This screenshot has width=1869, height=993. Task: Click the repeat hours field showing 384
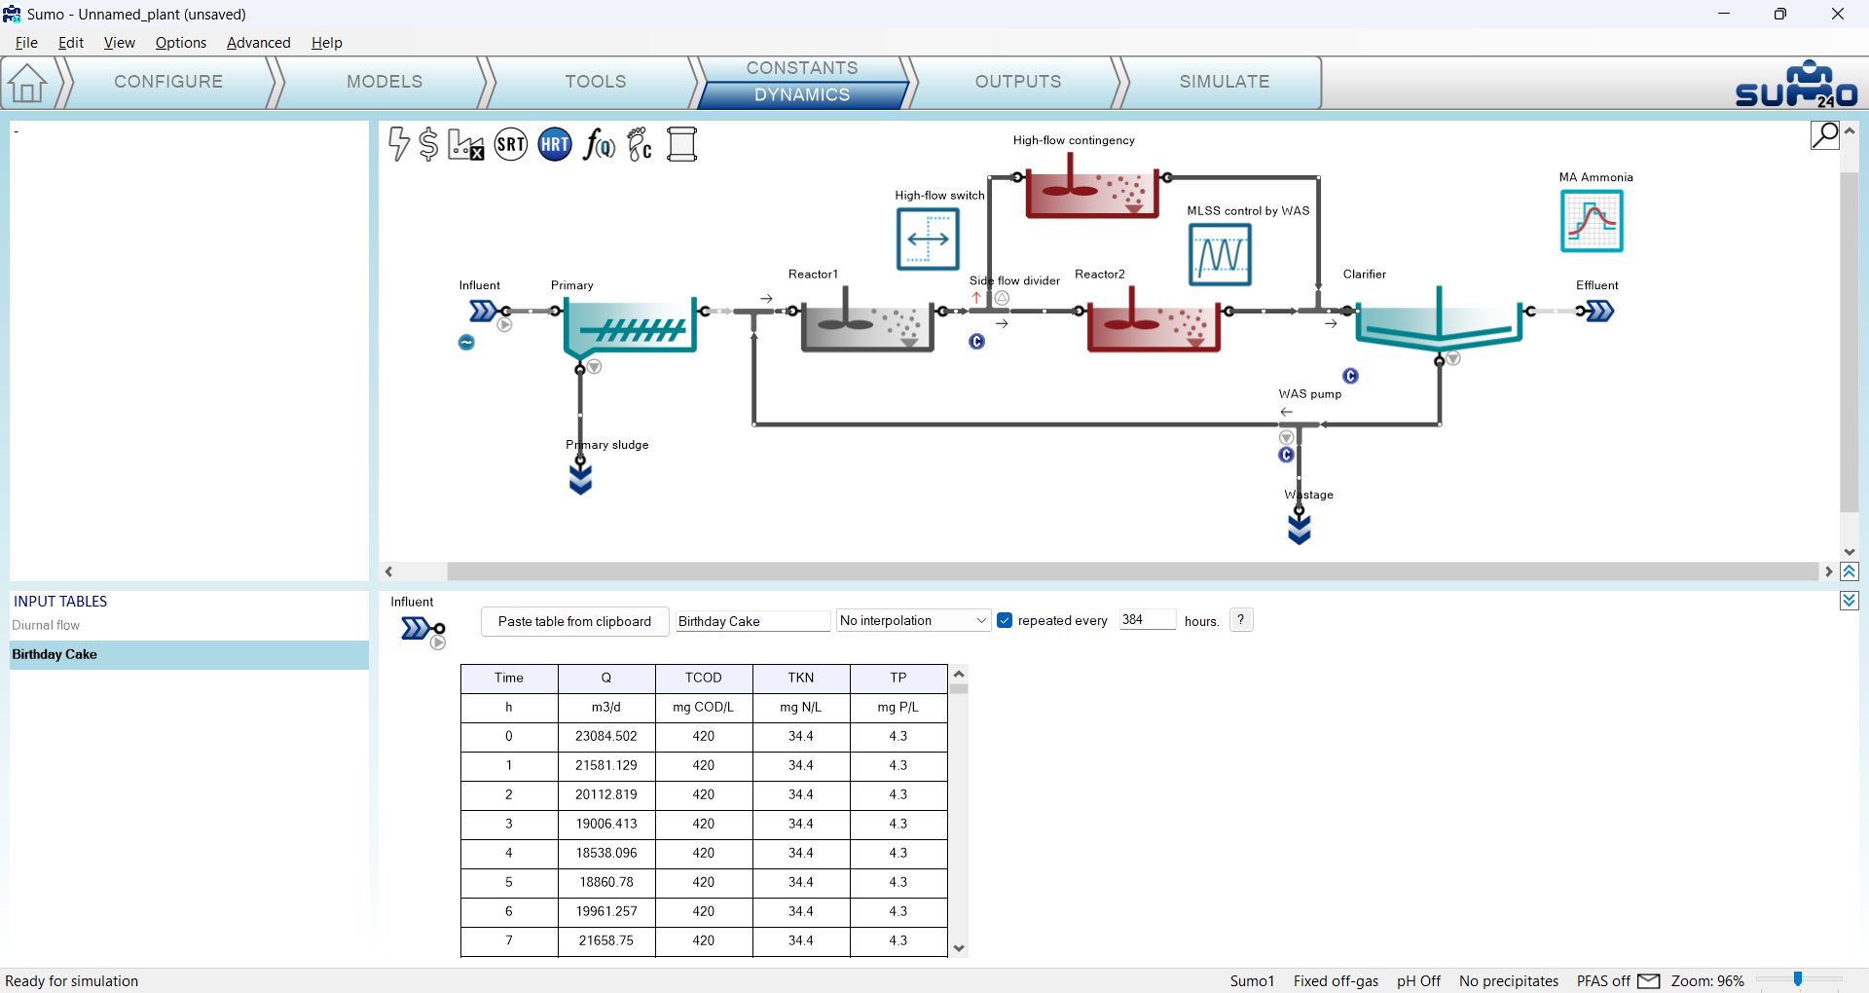point(1147,620)
